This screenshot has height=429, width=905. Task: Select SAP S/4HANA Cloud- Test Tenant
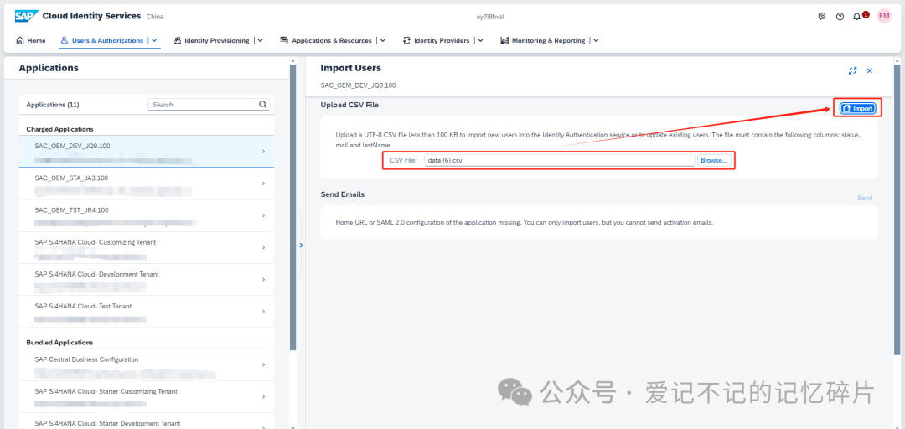tap(146, 311)
